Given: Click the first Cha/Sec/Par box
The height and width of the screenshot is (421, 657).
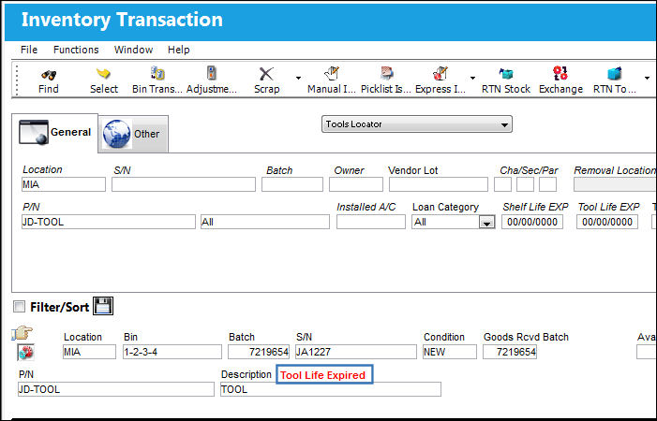Looking at the screenshot, I should 502,184.
